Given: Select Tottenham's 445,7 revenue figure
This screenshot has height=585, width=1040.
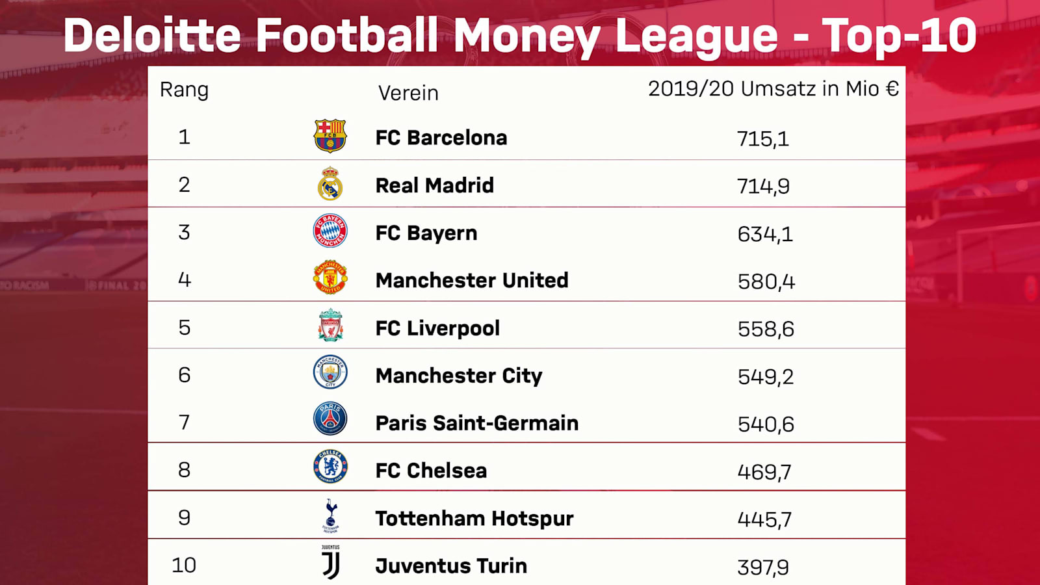Looking at the screenshot, I should click(764, 519).
